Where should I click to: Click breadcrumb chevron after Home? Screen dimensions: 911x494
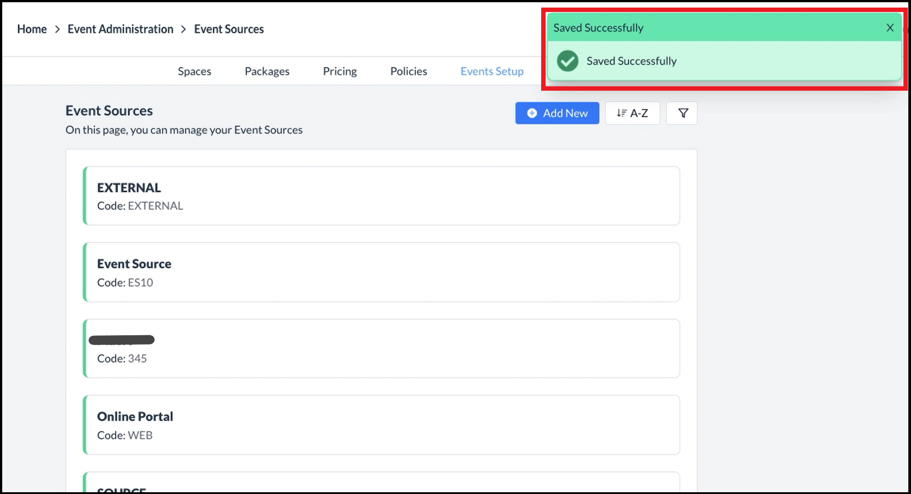(57, 29)
